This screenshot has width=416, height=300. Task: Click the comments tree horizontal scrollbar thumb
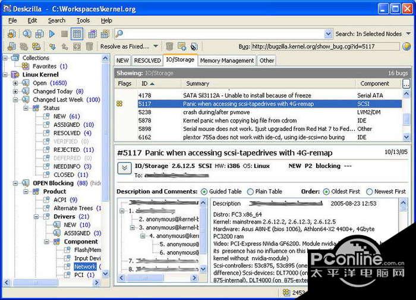point(145,278)
